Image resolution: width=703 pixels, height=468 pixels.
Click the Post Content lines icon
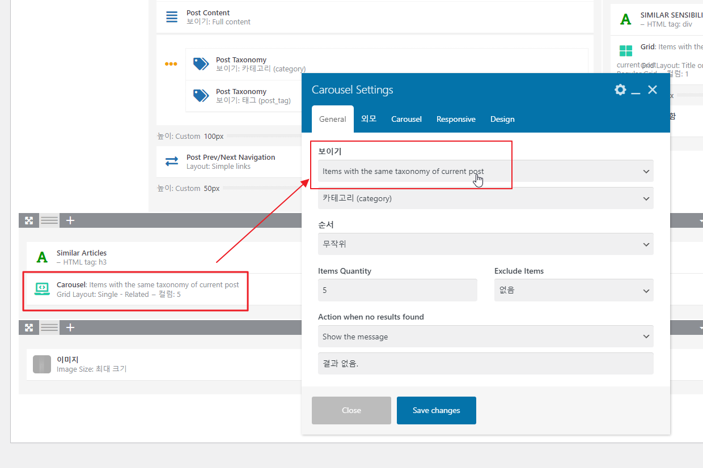pos(172,17)
